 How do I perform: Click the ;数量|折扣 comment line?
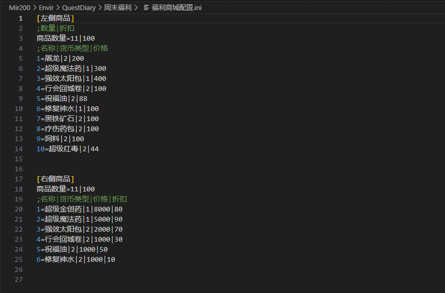point(56,29)
